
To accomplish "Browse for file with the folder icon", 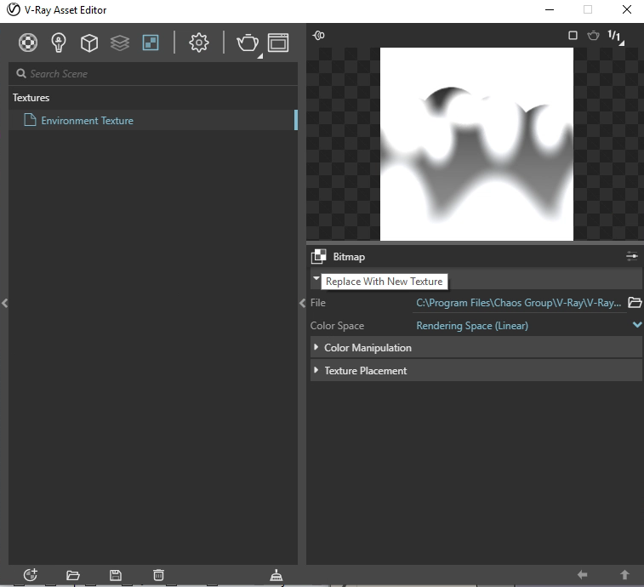I will [635, 303].
